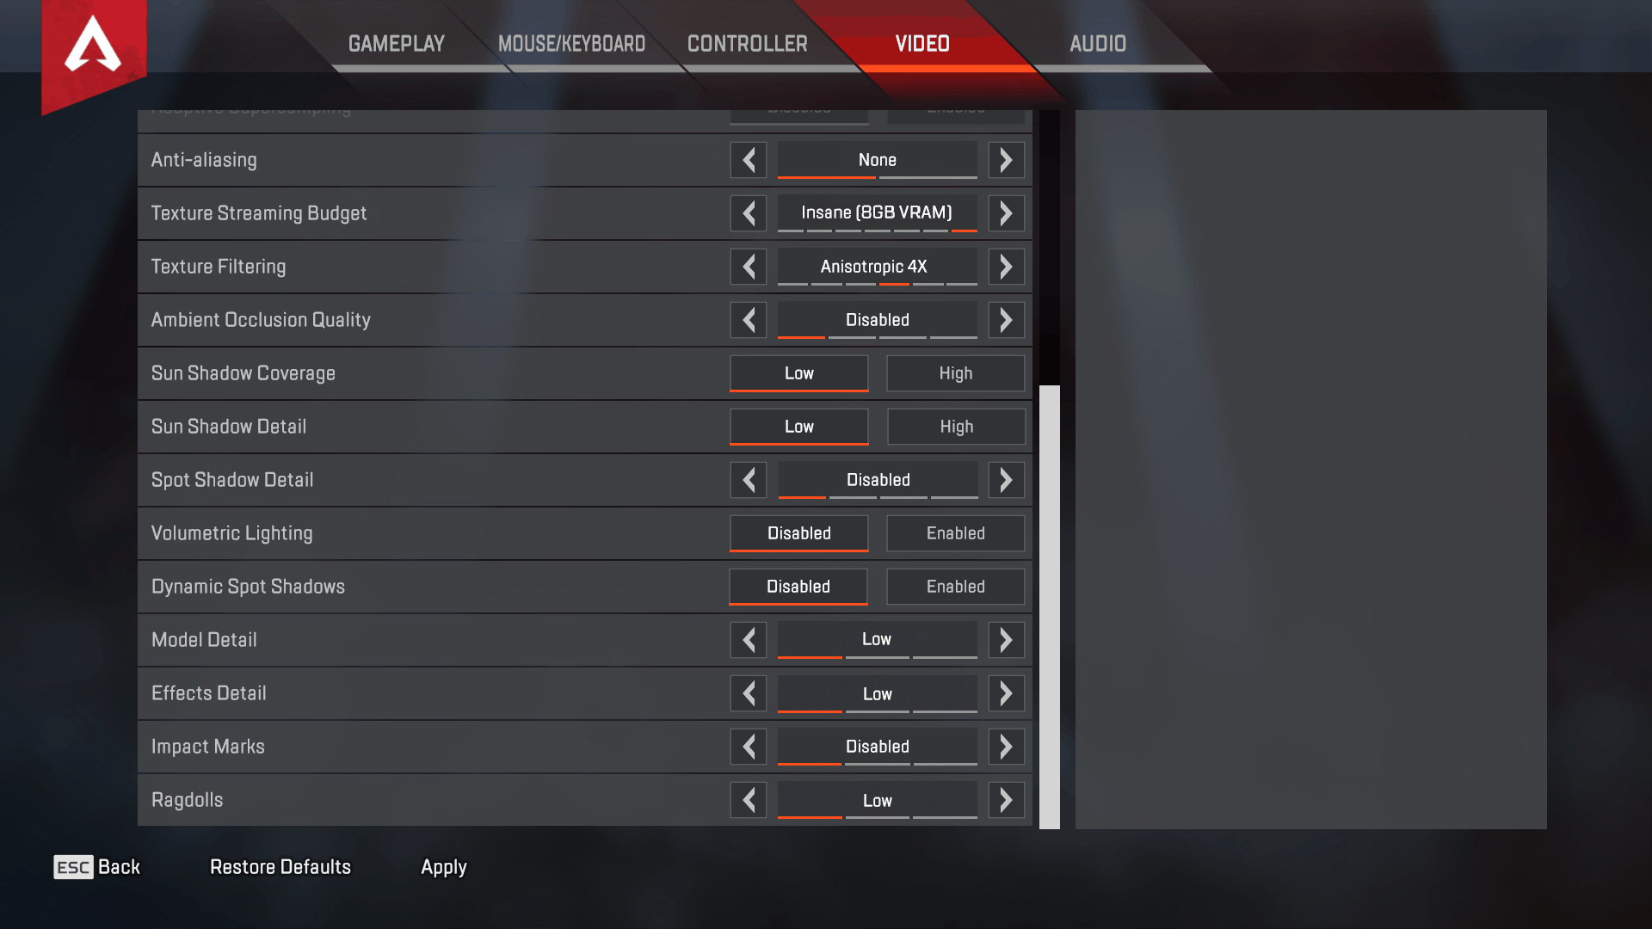Select High for Sun Shadow Coverage
This screenshot has width=1652, height=929.
click(955, 372)
